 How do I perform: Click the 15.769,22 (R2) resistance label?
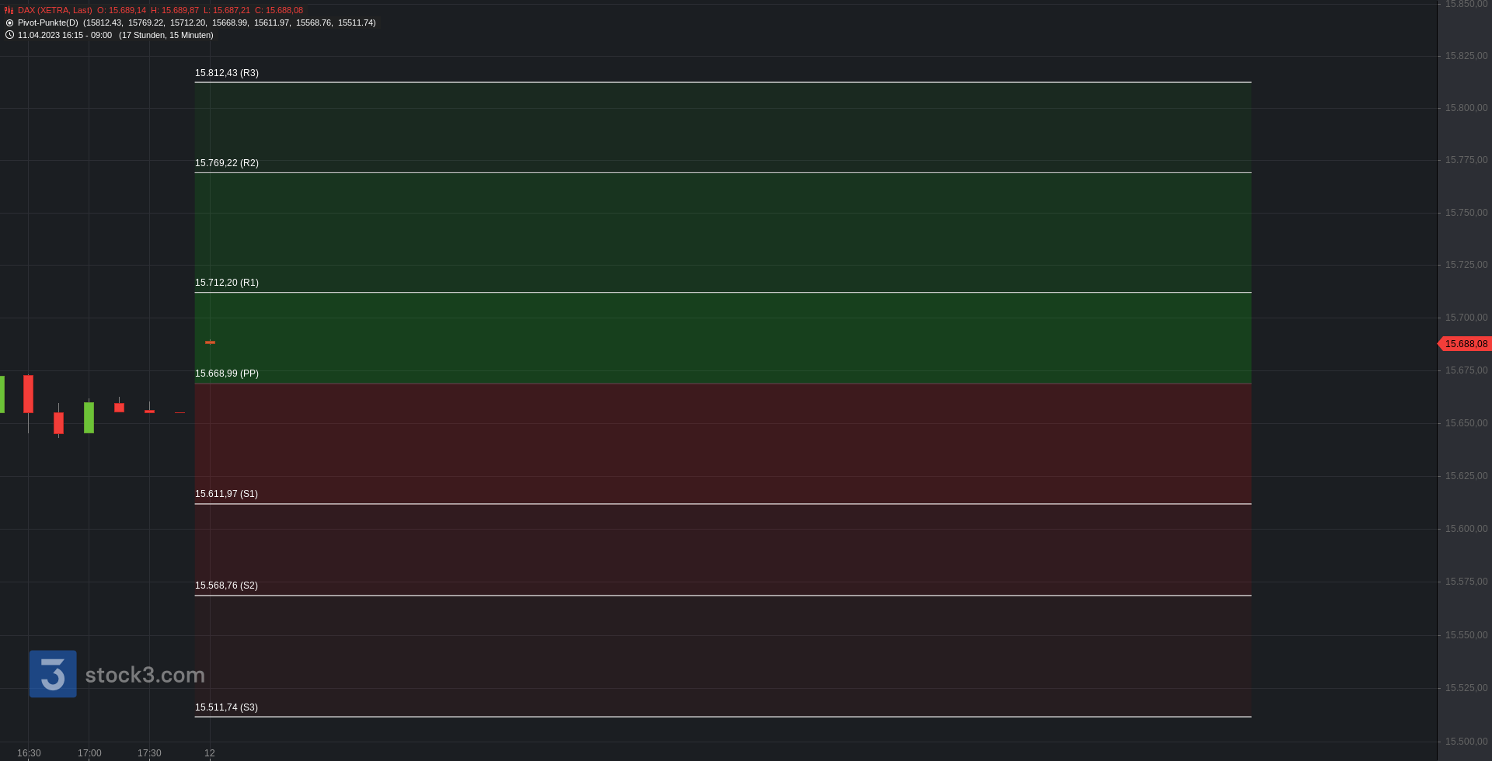[227, 163]
